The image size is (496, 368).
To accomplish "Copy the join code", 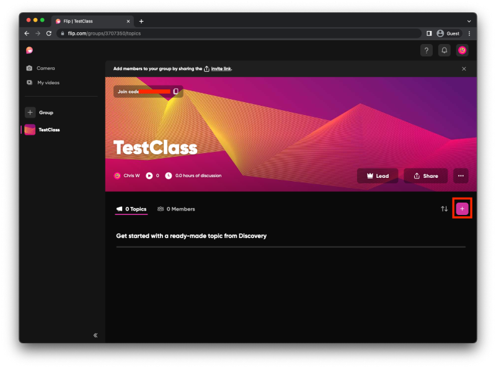I will point(175,90).
